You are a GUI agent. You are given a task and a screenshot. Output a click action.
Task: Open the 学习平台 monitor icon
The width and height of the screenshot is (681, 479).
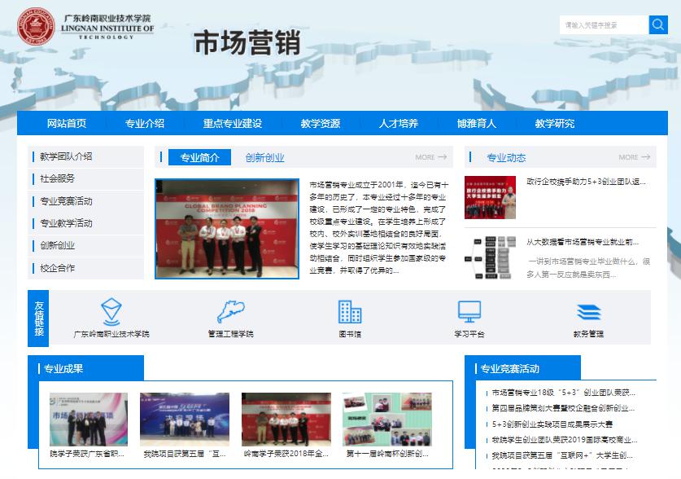tap(469, 311)
